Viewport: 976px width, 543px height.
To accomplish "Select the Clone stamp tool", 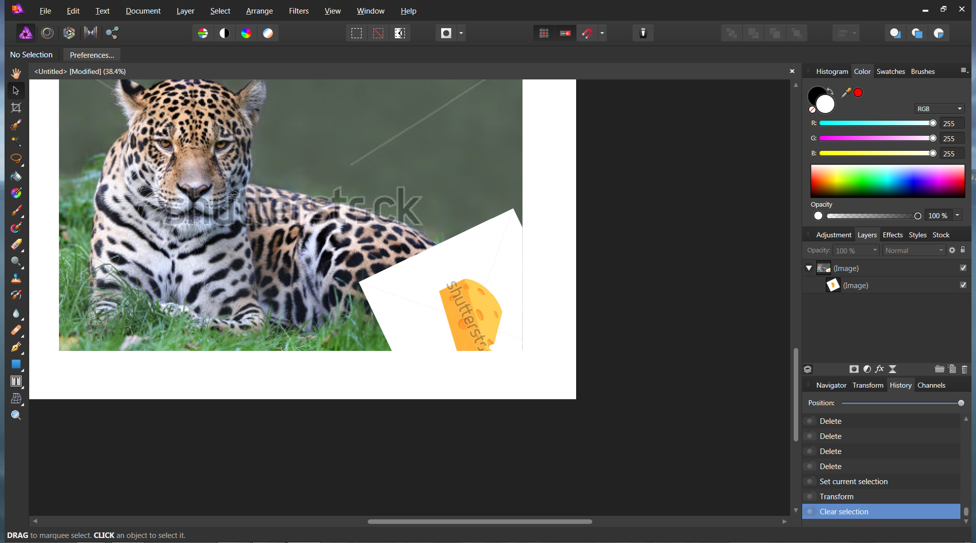I will point(16,279).
